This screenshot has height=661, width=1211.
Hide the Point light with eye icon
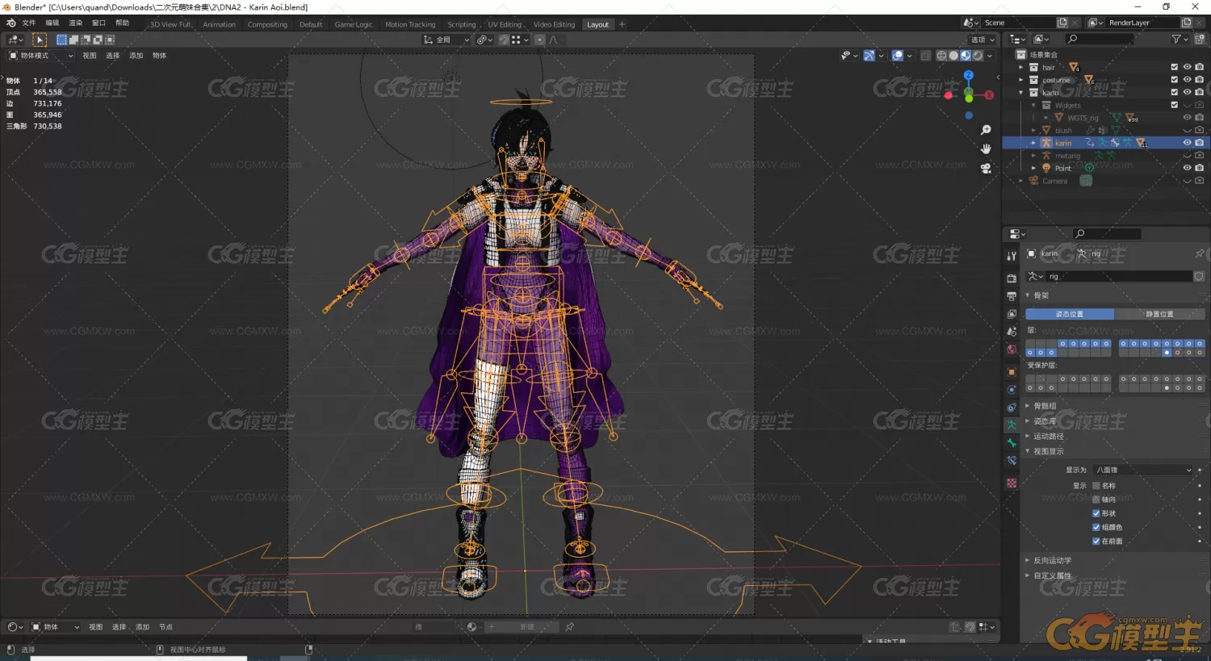click(x=1187, y=168)
